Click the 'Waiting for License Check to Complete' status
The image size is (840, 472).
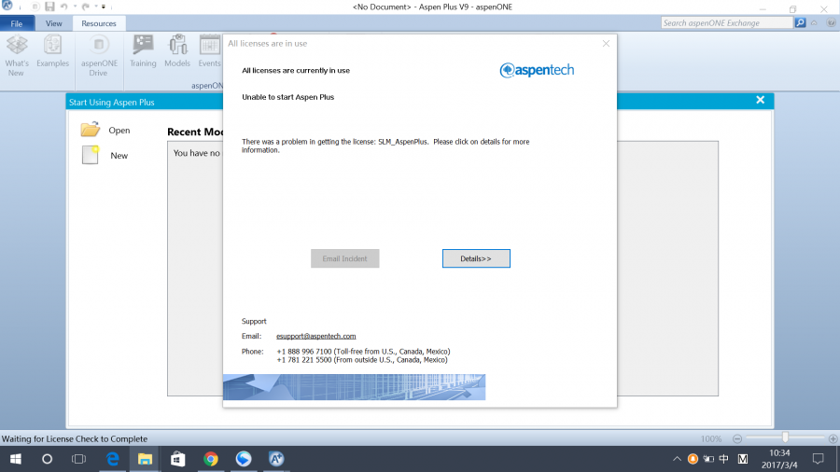click(x=75, y=438)
